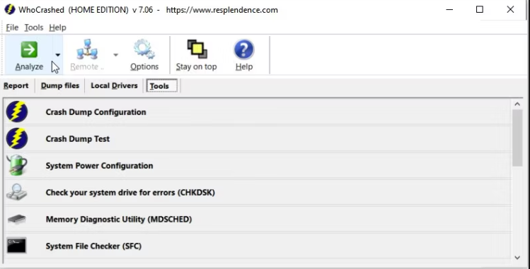Open the File menu
Image resolution: width=530 pixels, height=269 pixels.
[x=12, y=28]
